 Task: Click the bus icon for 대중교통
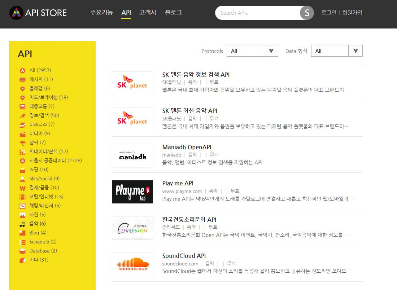coord(22,106)
